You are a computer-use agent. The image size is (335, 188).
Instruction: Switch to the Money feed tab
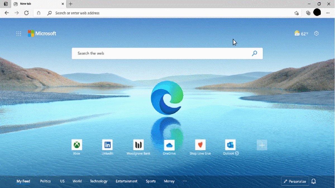(x=169, y=181)
